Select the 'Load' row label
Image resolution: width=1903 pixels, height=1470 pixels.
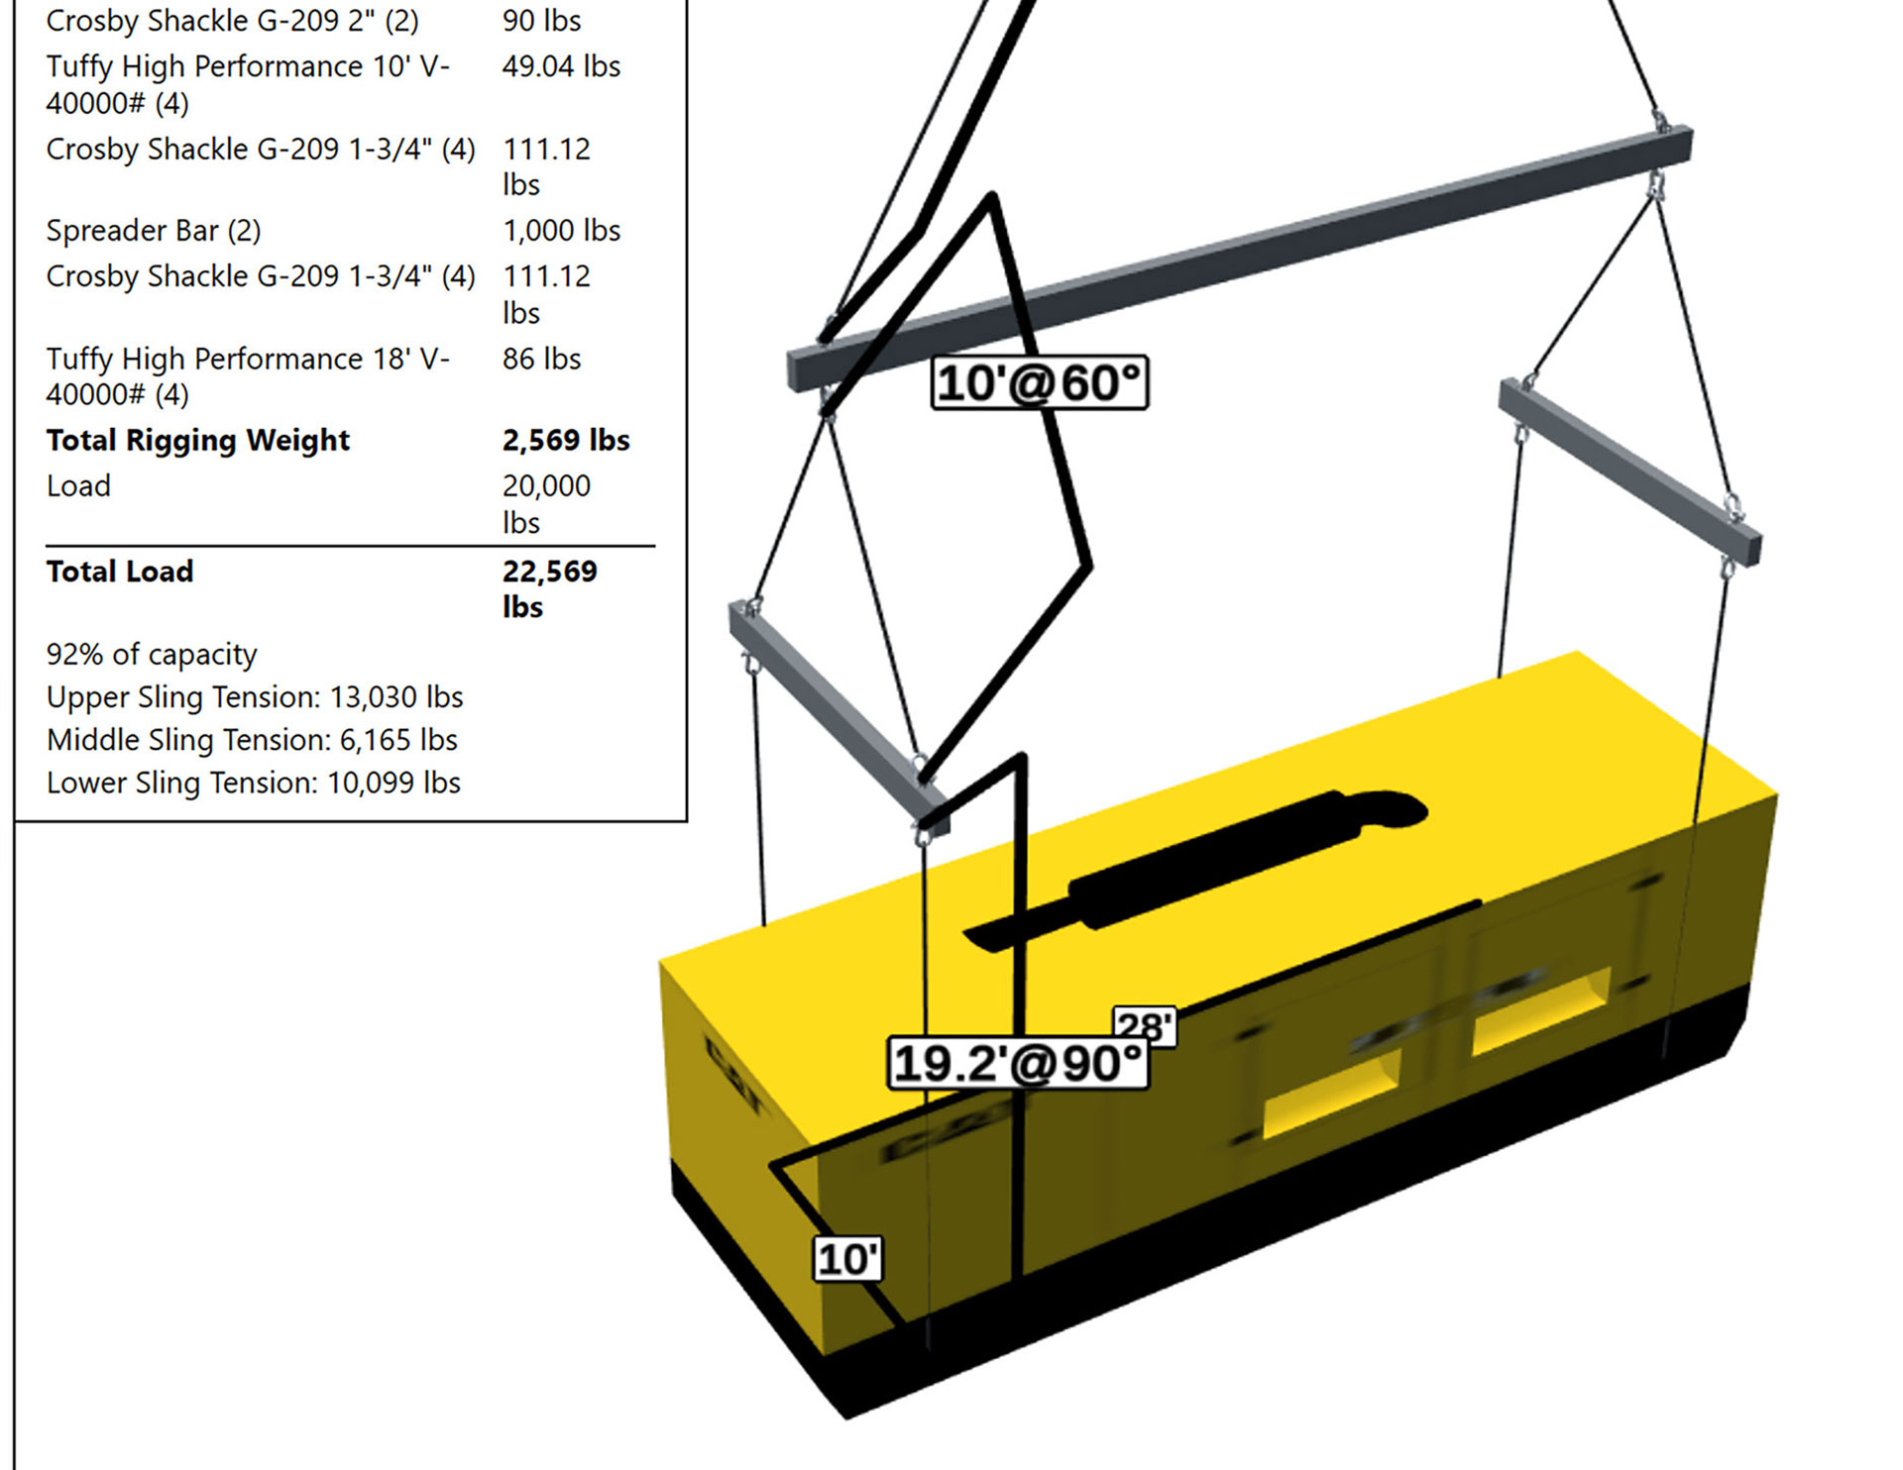coord(78,486)
